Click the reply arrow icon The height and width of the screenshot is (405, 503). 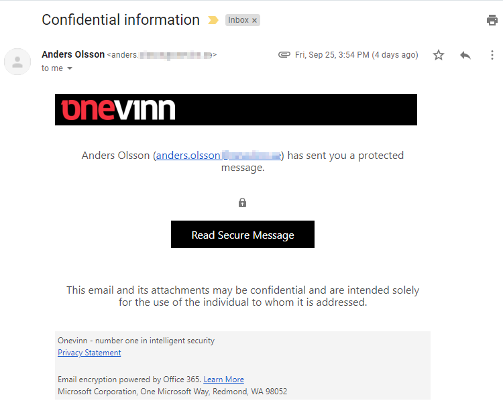pyautogui.click(x=465, y=55)
